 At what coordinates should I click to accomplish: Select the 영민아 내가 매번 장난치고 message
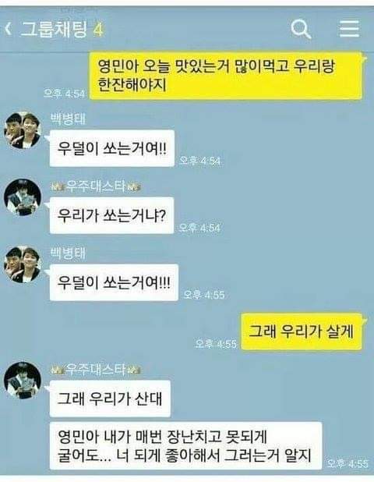(185, 446)
